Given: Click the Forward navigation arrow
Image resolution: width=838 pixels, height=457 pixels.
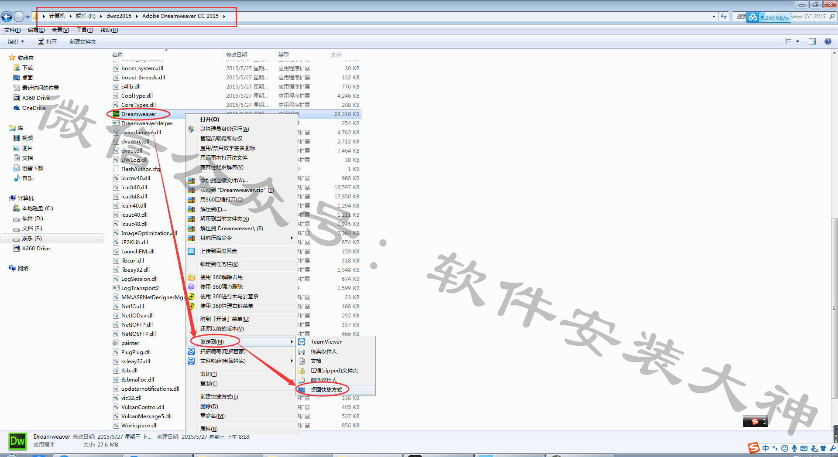Looking at the screenshot, I should (19, 17).
